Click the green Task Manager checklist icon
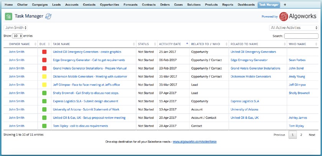The width and height of the screenshot is (322, 156). click(x=8, y=16)
